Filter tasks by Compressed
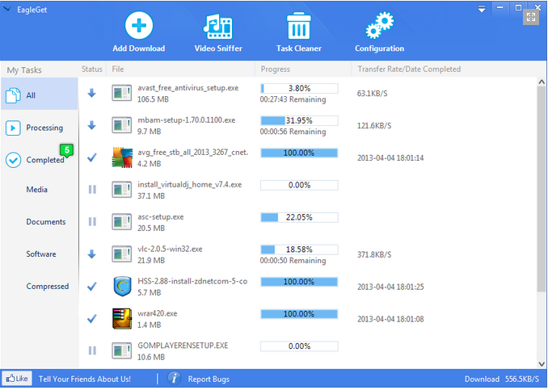The width and height of the screenshot is (548, 390). pos(47,287)
